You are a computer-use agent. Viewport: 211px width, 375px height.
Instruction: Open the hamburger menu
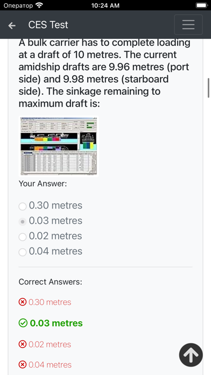188,25
